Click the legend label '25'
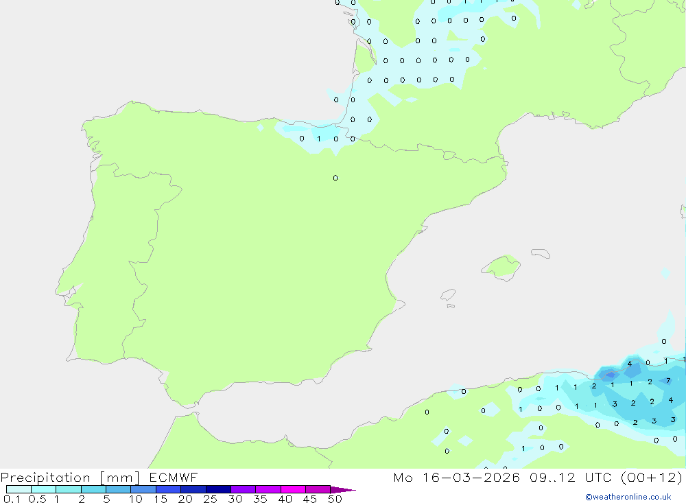The image size is (686, 503). click(210, 499)
